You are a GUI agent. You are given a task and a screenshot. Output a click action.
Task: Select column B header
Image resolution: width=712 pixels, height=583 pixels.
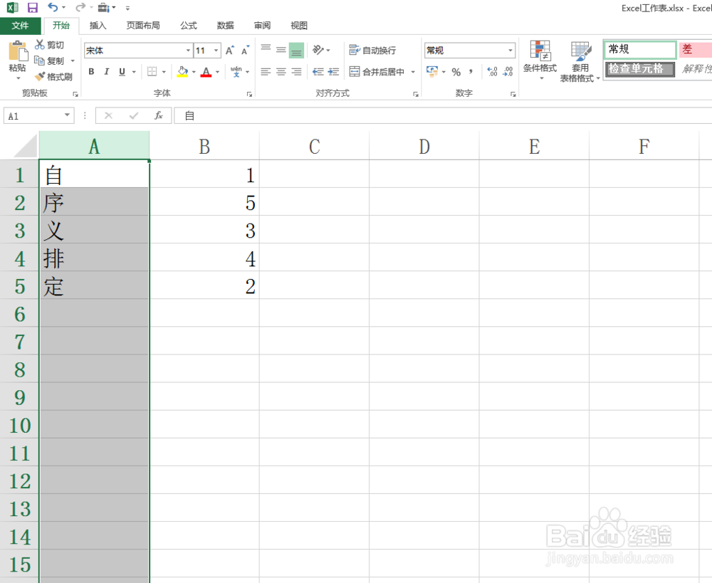(x=204, y=146)
